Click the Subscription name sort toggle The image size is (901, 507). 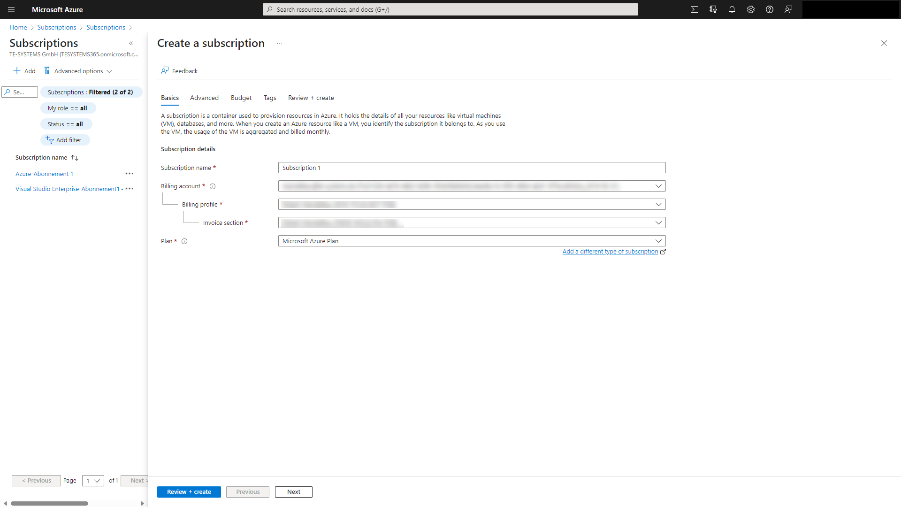pos(75,157)
